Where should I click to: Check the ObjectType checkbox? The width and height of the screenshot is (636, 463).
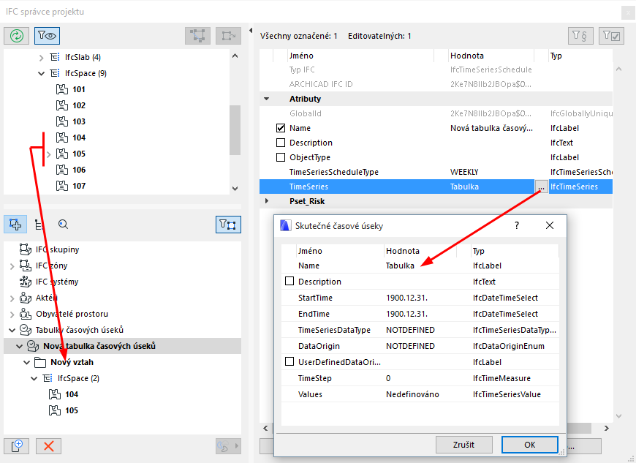point(281,157)
